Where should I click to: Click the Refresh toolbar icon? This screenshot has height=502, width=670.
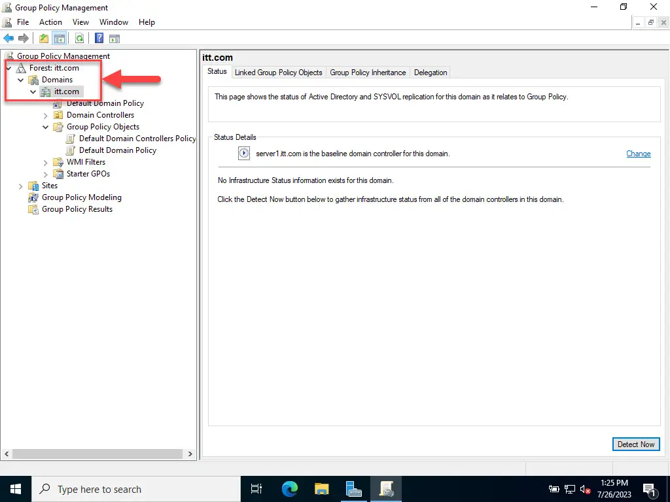[79, 39]
